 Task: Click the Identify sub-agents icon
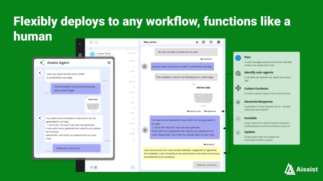(x=238, y=73)
